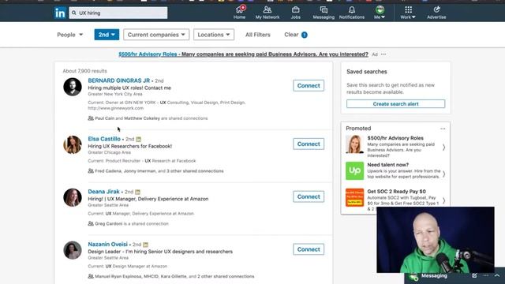
Task: Open the Home icon in navigation
Action: [x=240, y=13]
